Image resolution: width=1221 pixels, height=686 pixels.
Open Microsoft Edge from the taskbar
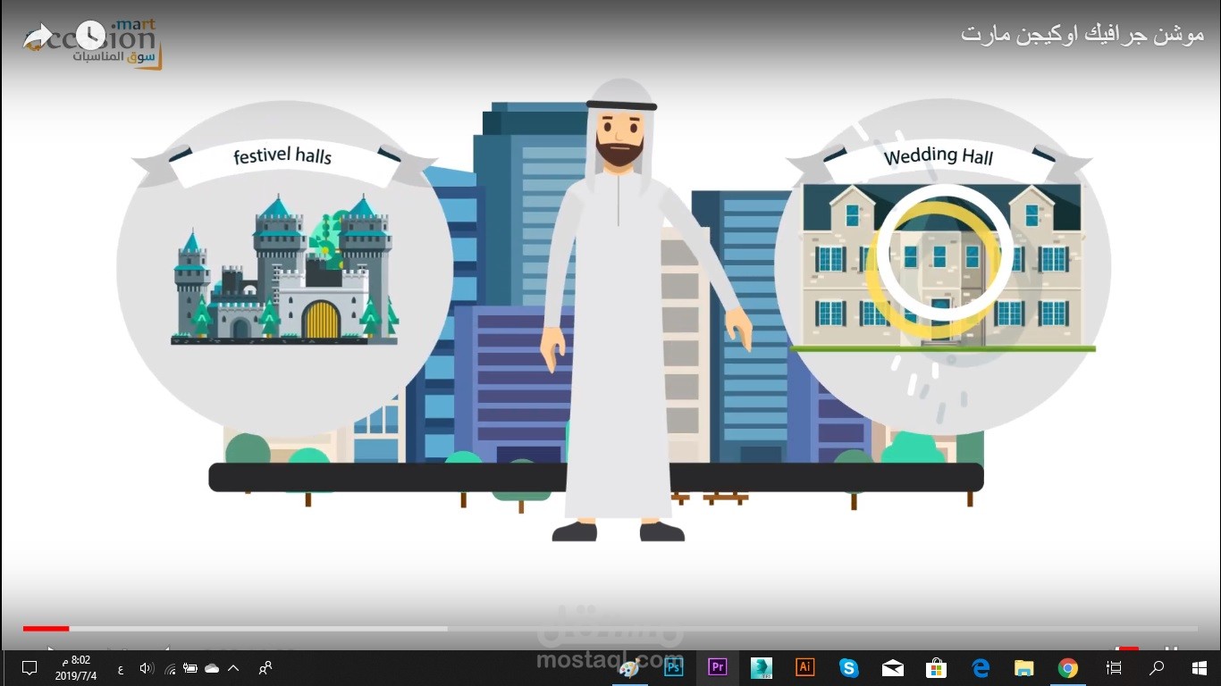tap(981, 667)
